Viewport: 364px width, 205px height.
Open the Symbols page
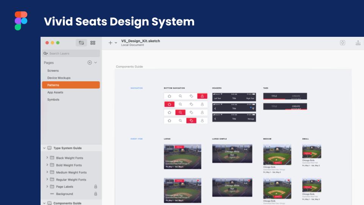tap(53, 99)
